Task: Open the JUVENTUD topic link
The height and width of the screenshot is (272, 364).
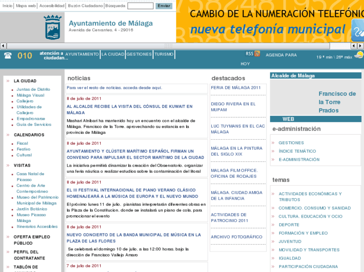Action: (290, 242)
